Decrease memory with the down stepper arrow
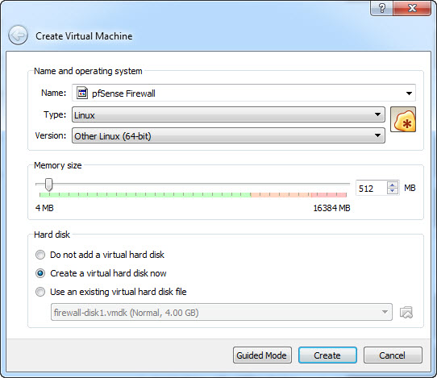The width and height of the screenshot is (437, 378). 392,191
